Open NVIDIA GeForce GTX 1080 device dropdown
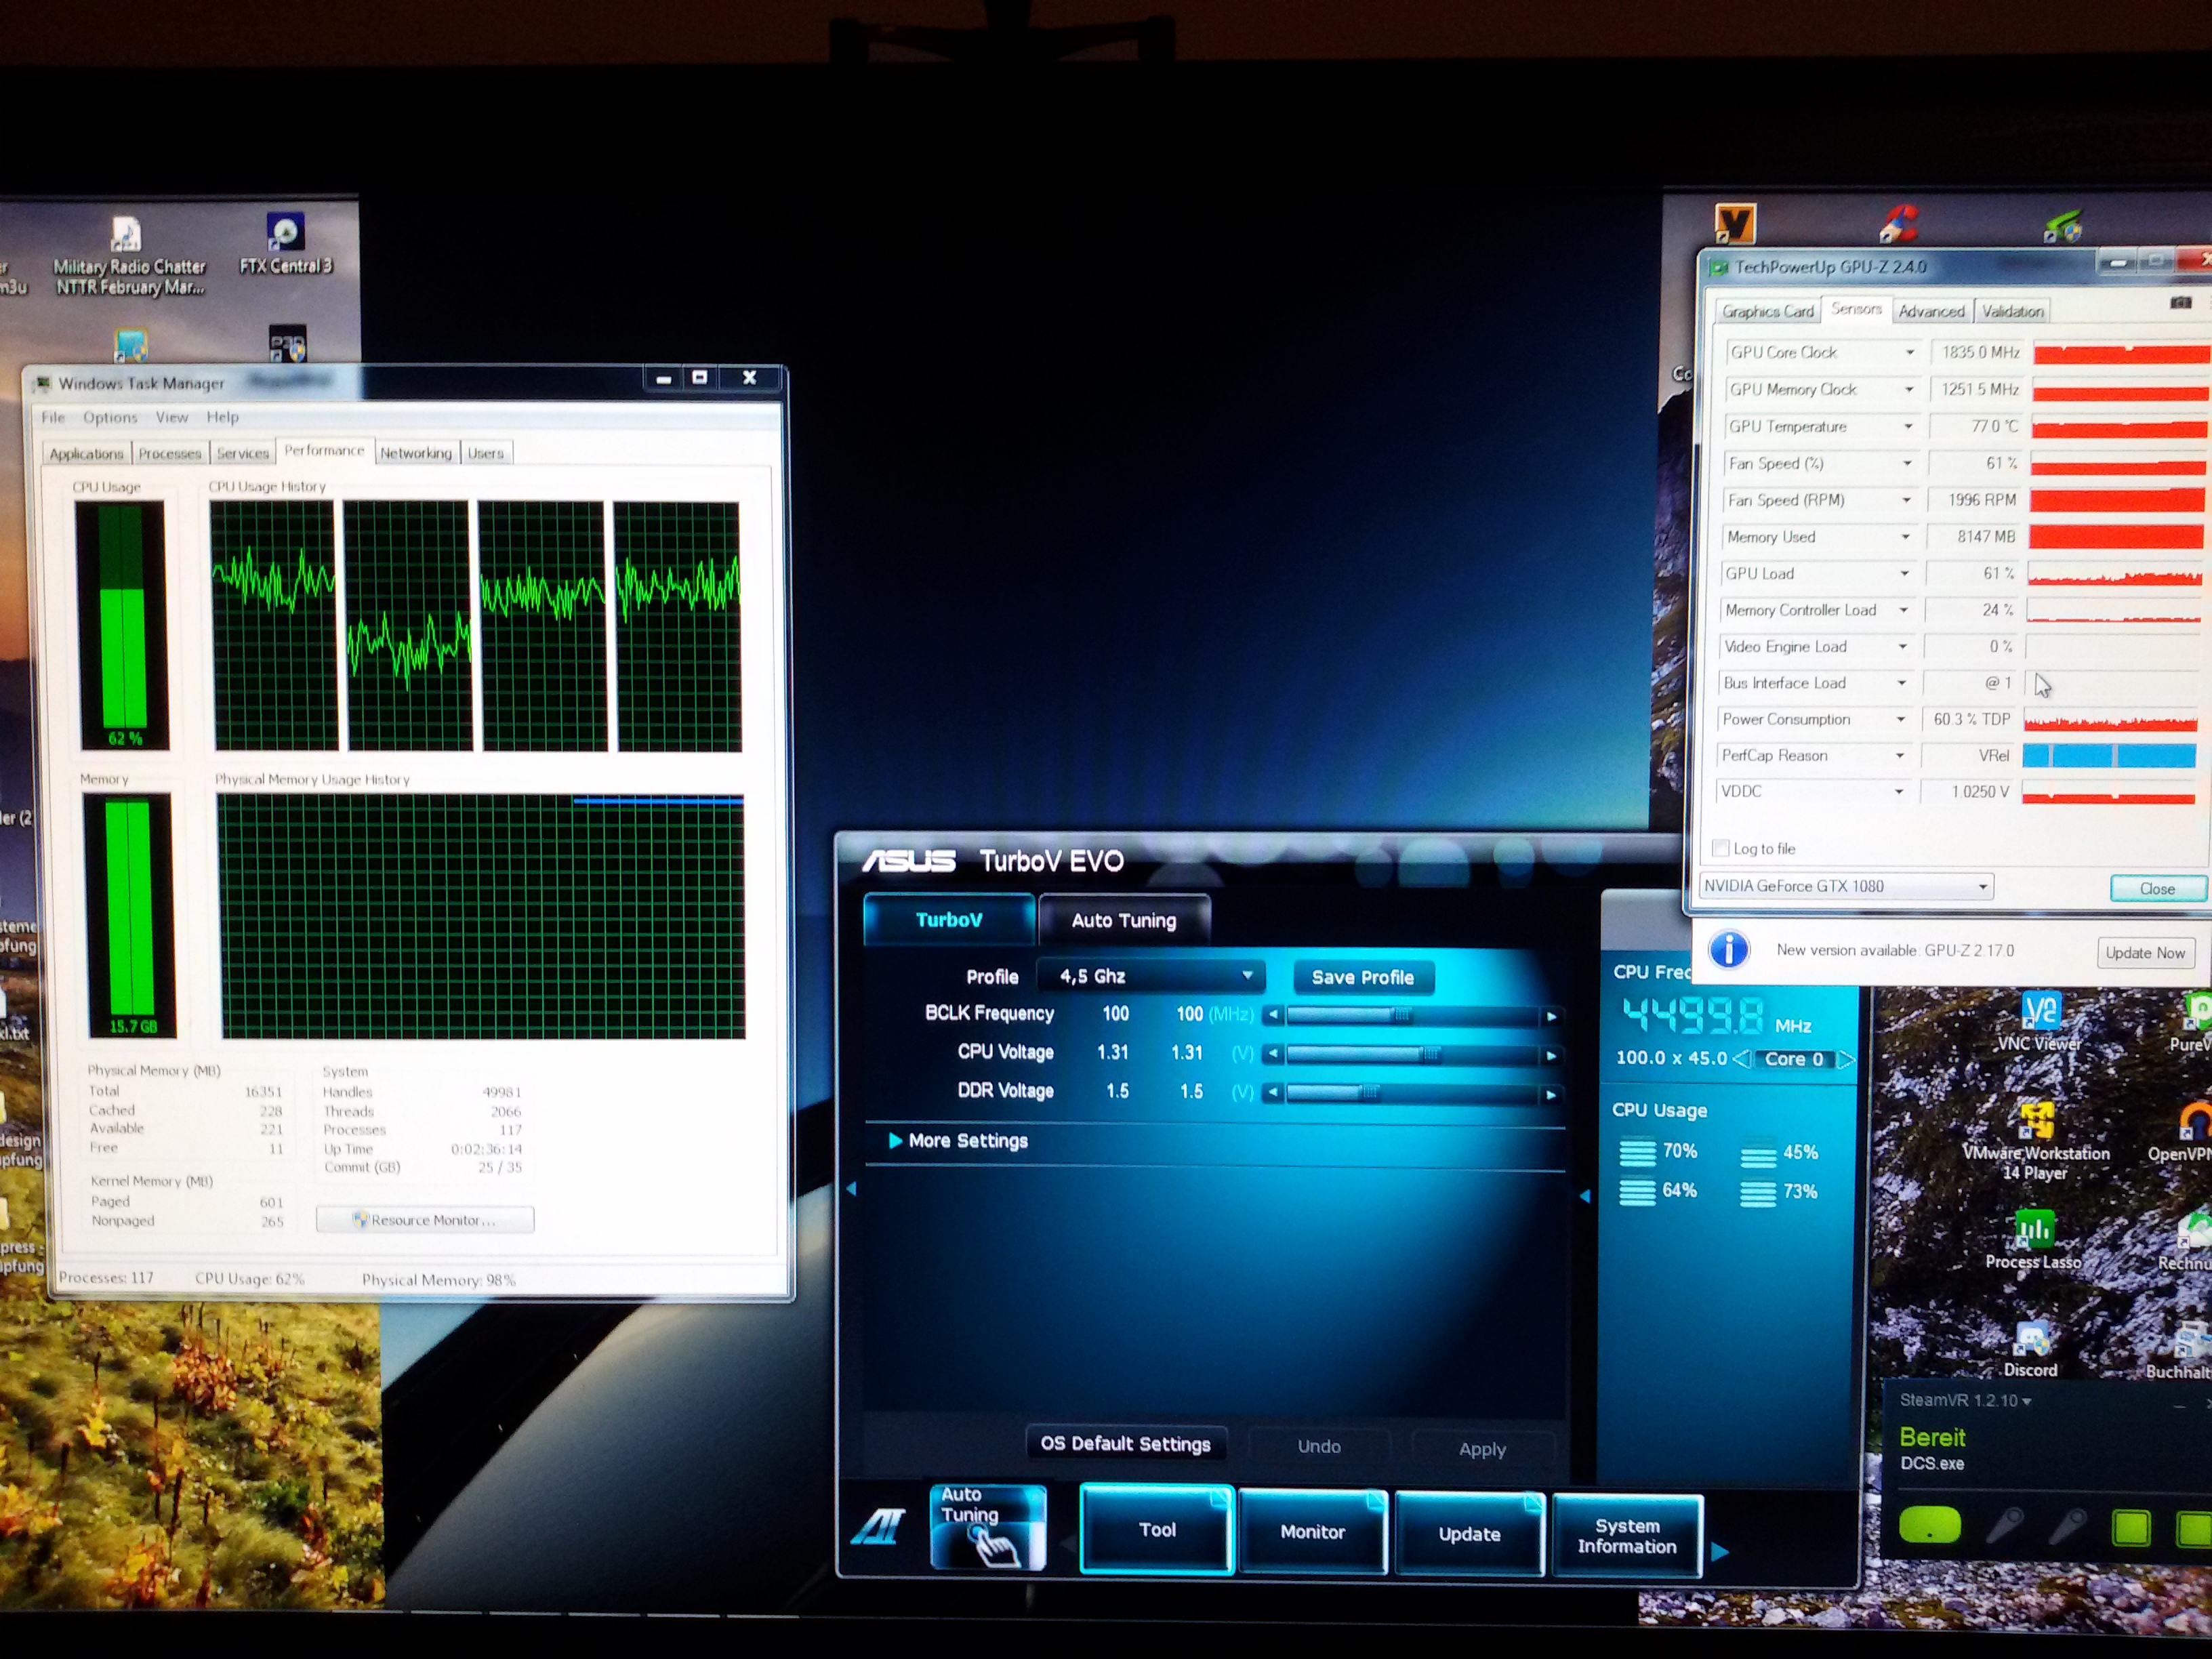The width and height of the screenshot is (2212, 1659). click(1846, 886)
